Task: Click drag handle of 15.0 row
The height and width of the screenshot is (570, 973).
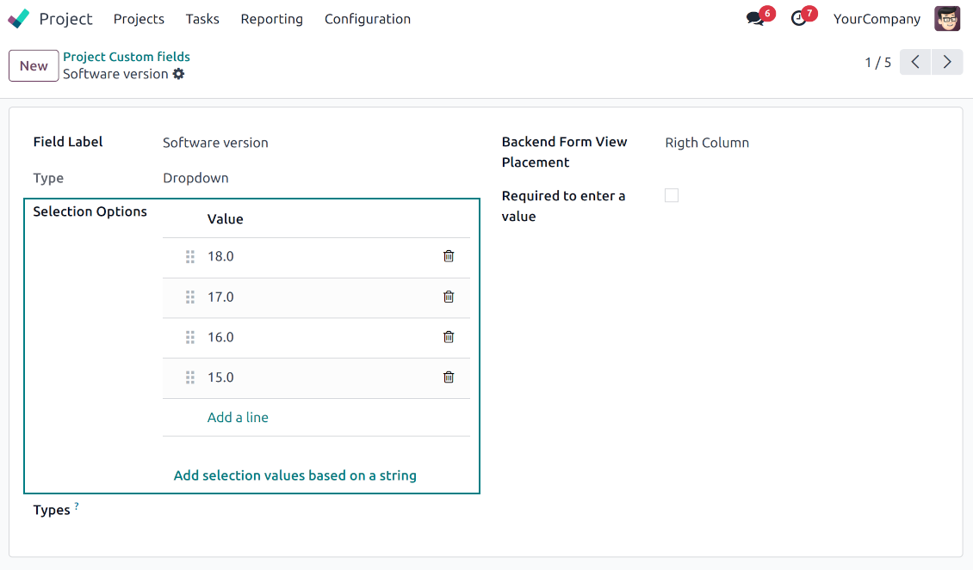Action: tap(190, 377)
